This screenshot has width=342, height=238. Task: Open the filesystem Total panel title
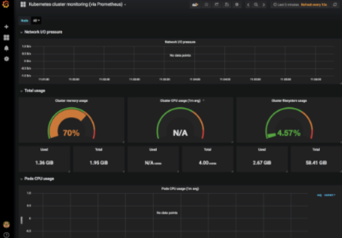[316, 150]
